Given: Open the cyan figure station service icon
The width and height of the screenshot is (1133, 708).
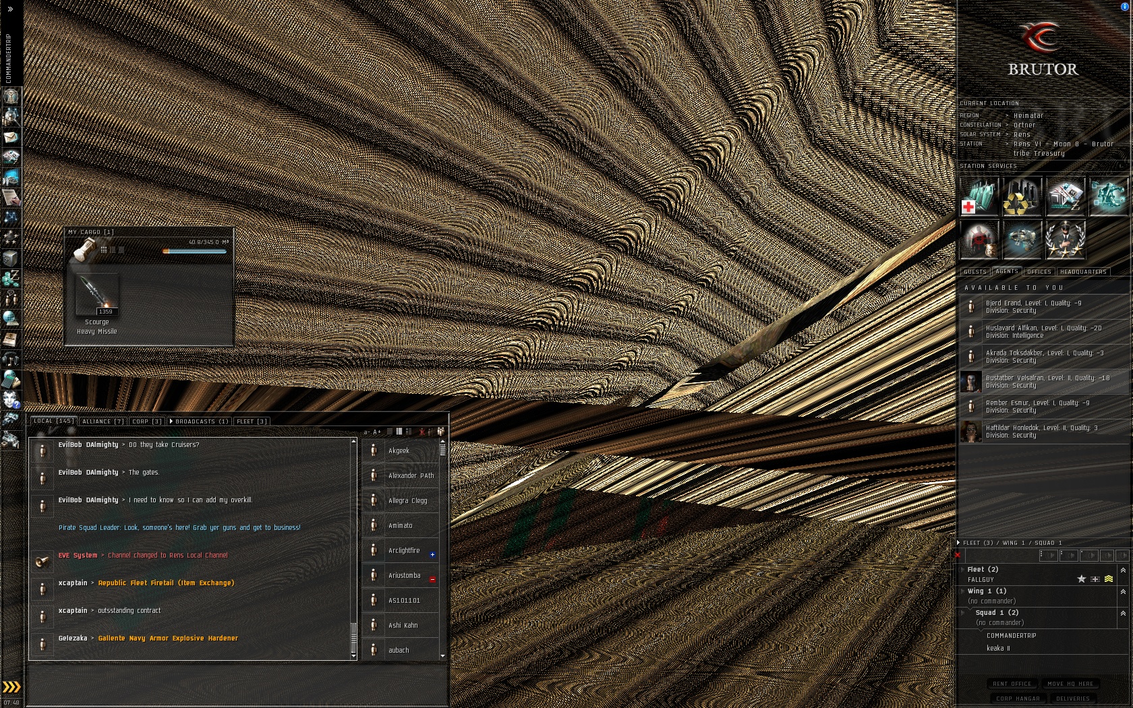Looking at the screenshot, I should 1109,197.
